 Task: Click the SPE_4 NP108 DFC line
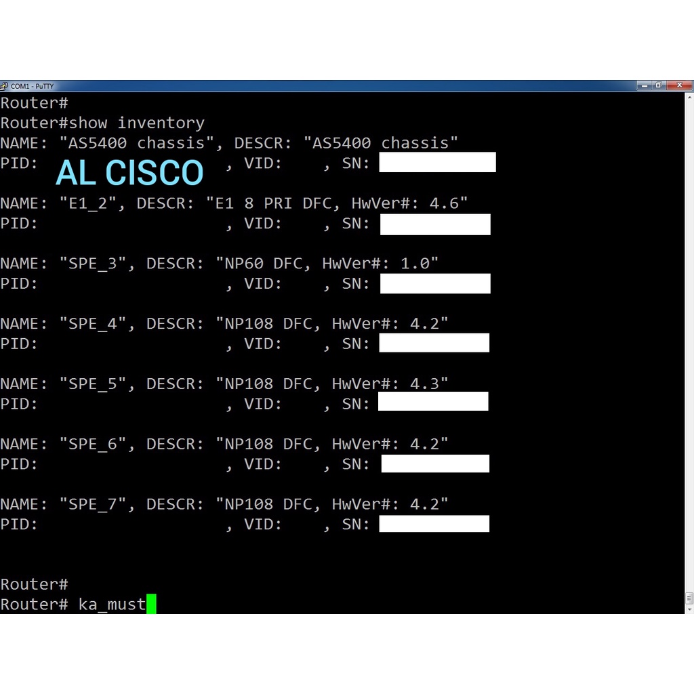click(x=224, y=323)
